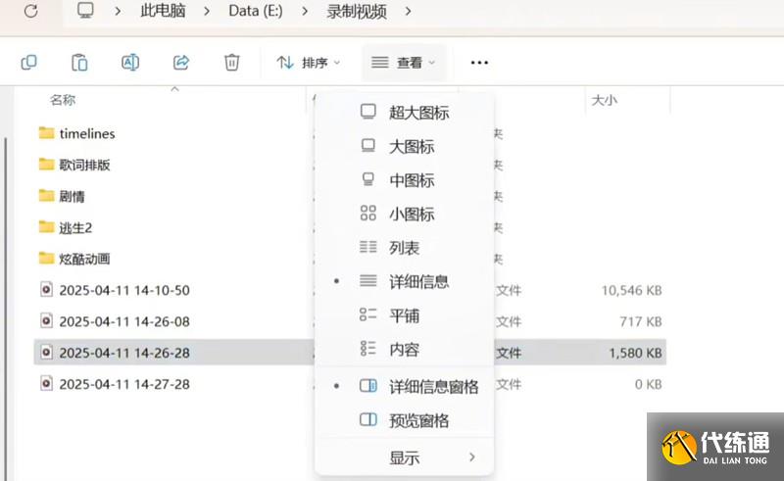The height and width of the screenshot is (481, 784).
Task: Select 平铺 view option
Action: [404, 315]
